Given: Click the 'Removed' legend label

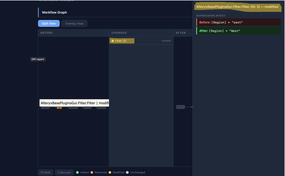Looking at the screenshot, I should click(x=101, y=172).
